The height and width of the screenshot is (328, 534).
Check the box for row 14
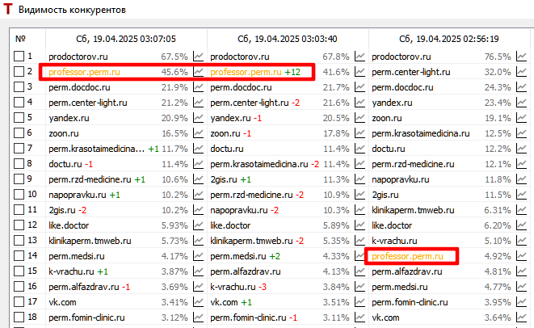(19, 255)
